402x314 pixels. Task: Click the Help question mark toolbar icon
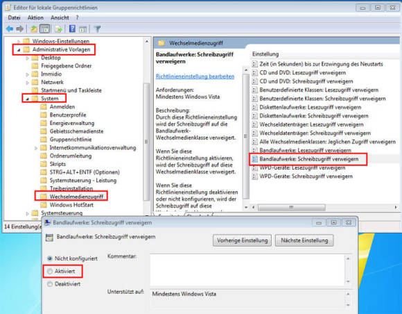click(x=72, y=28)
